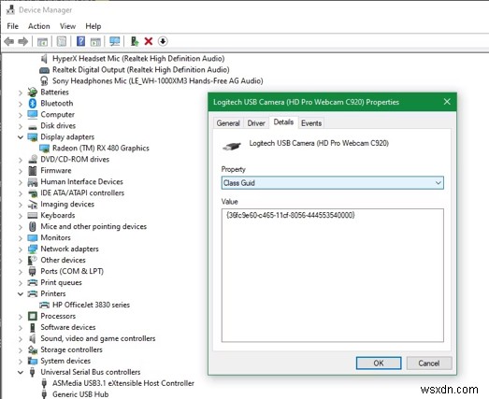Click the USB plug icon in Properties dialog

point(232,146)
